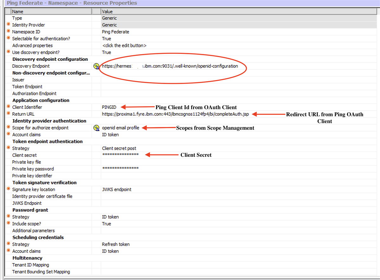The height and width of the screenshot is (280, 380).
Task: Select 'Use discovery endpoint?' property name
Action: click(x=36, y=52)
